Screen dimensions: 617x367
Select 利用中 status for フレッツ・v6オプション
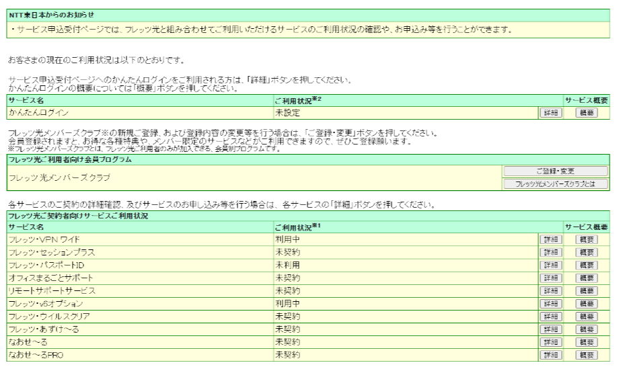tap(288, 304)
